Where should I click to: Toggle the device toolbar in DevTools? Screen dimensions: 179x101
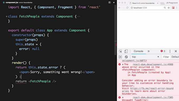click(x=126, y=51)
